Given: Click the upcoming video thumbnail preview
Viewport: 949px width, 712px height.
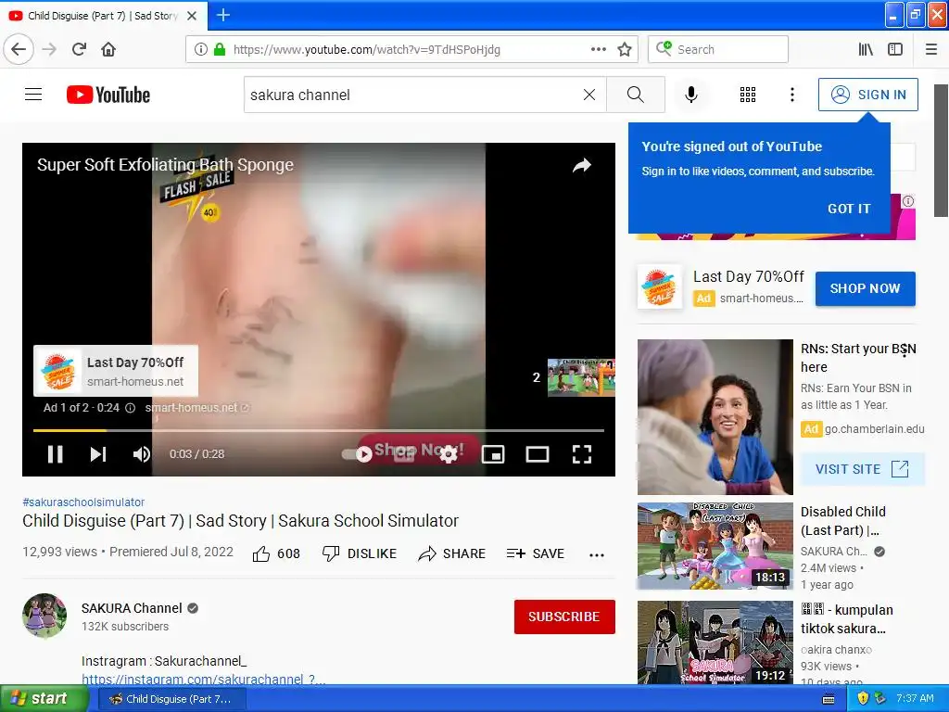Looking at the screenshot, I should pyautogui.click(x=581, y=378).
